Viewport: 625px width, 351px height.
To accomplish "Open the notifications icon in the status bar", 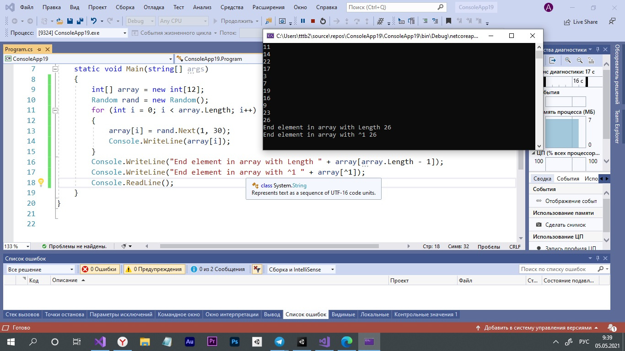I will click(x=612, y=328).
